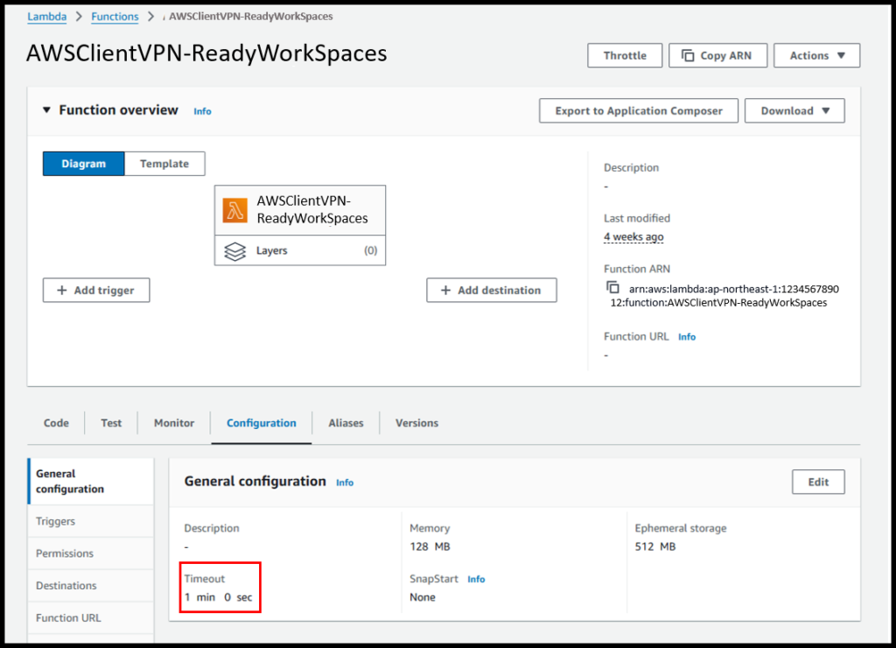Click the Layers stack icon
This screenshot has height=648, width=896.
[x=234, y=251]
